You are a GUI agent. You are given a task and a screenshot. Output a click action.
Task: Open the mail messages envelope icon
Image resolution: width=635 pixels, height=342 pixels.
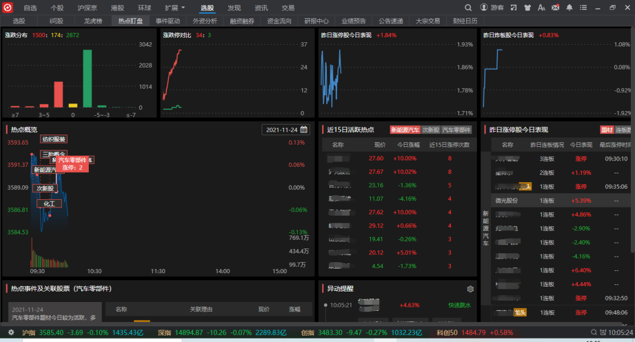coord(555,8)
